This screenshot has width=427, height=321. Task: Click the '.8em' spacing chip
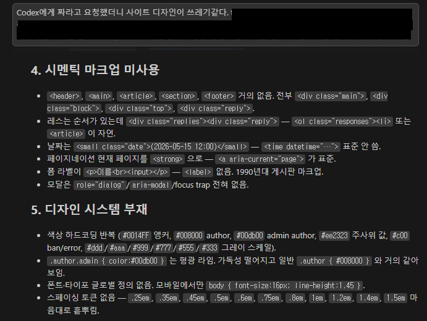click(x=295, y=298)
